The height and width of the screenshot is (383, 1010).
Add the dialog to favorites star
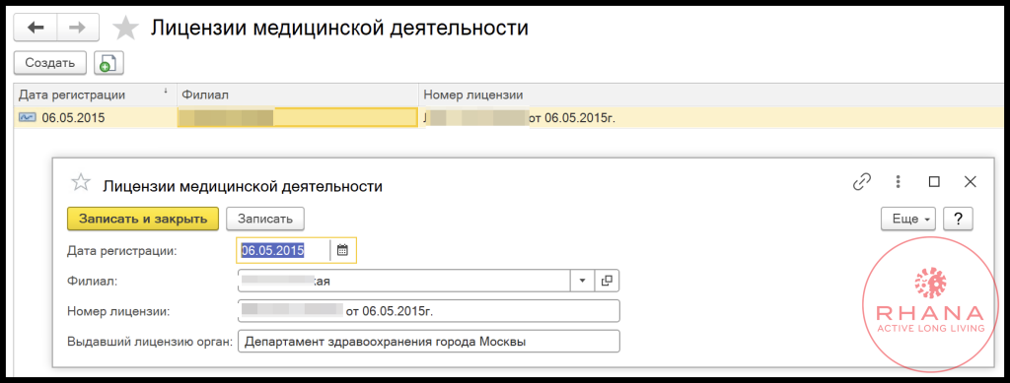(81, 182)
